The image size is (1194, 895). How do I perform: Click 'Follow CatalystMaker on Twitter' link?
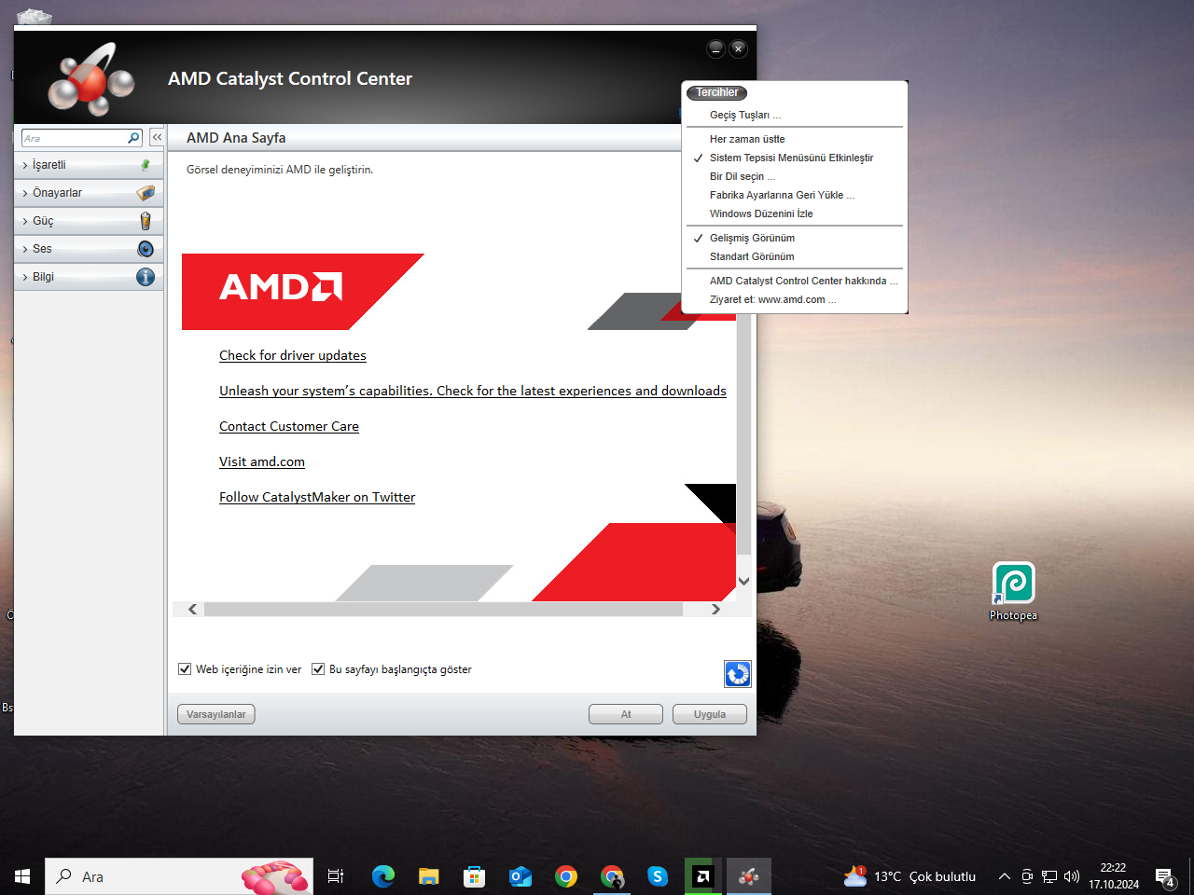click(317, 497)
